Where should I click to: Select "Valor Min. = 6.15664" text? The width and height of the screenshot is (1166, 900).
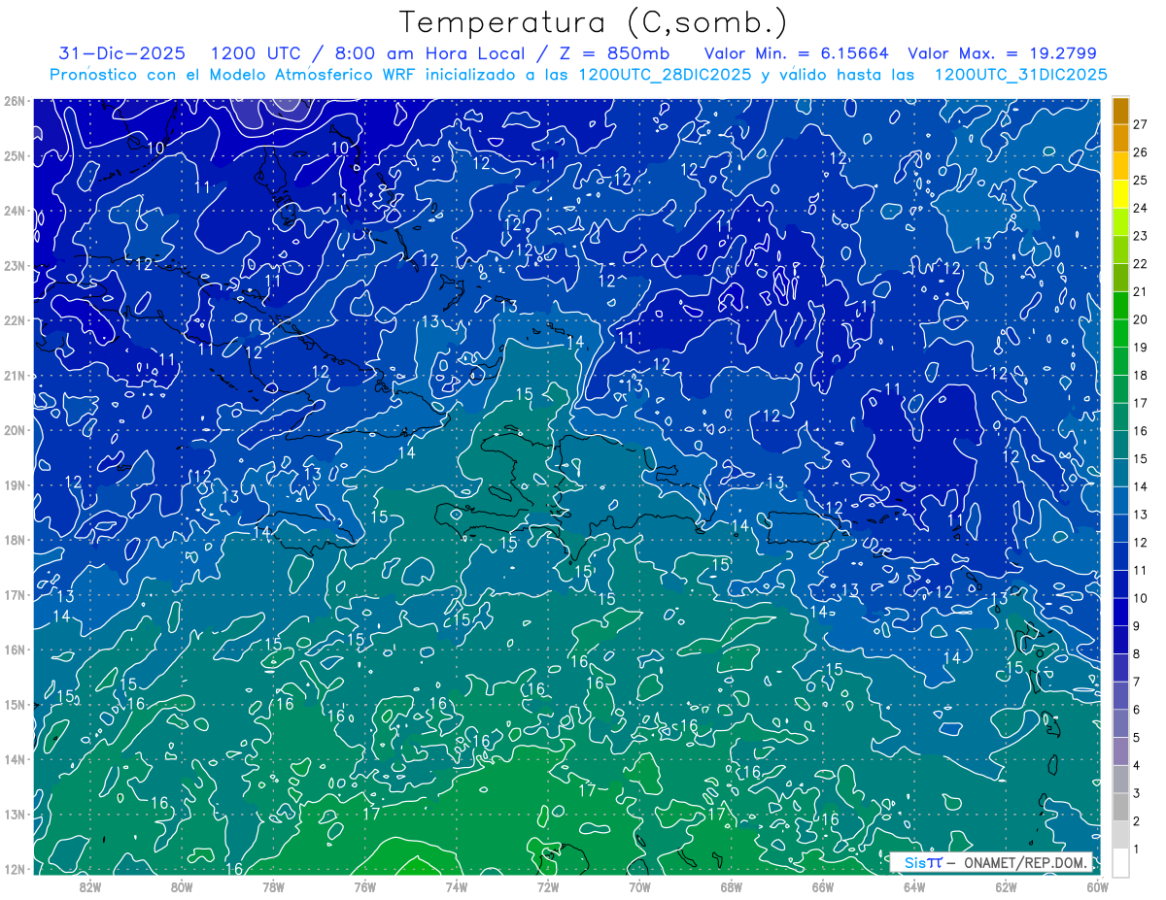799,53
